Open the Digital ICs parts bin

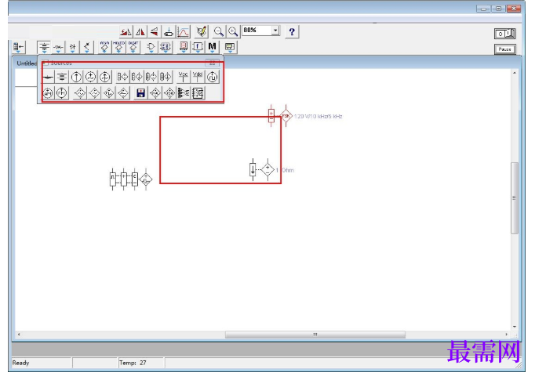click(133, 47)
